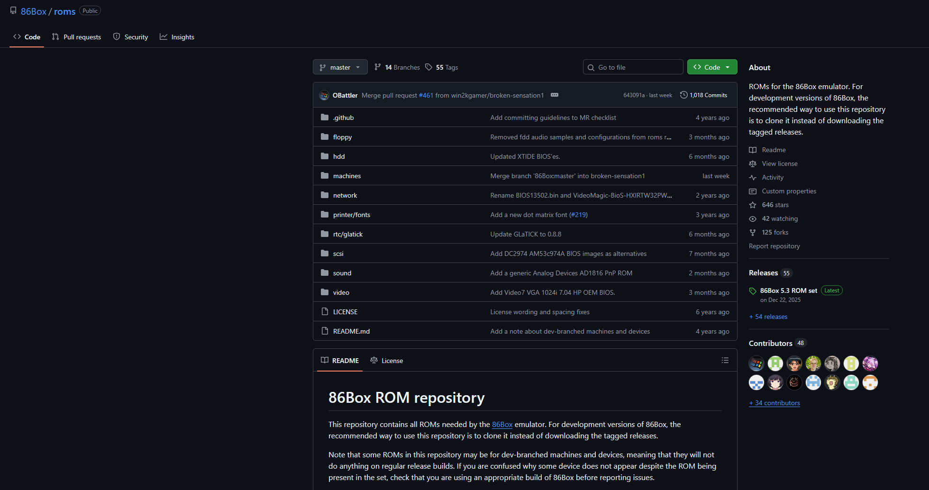Screen dimensions: 929x490
Task: Click the Contributors heading
Action: pyautogui.click(x=771, y=343)
